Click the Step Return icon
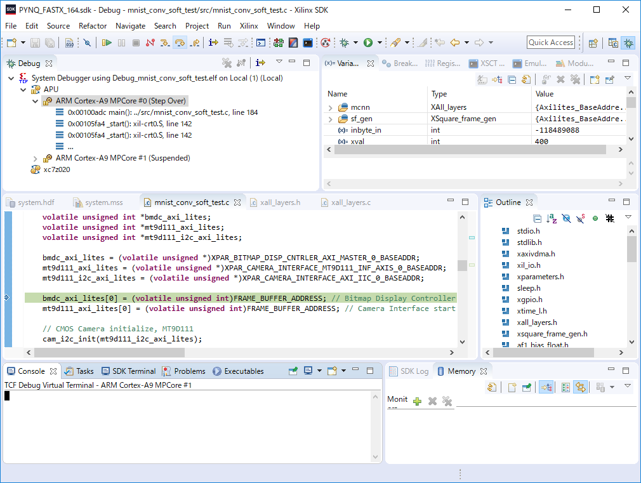Viewport: 641px width, 483px height. pyautogui.click(x=195, y=43)
